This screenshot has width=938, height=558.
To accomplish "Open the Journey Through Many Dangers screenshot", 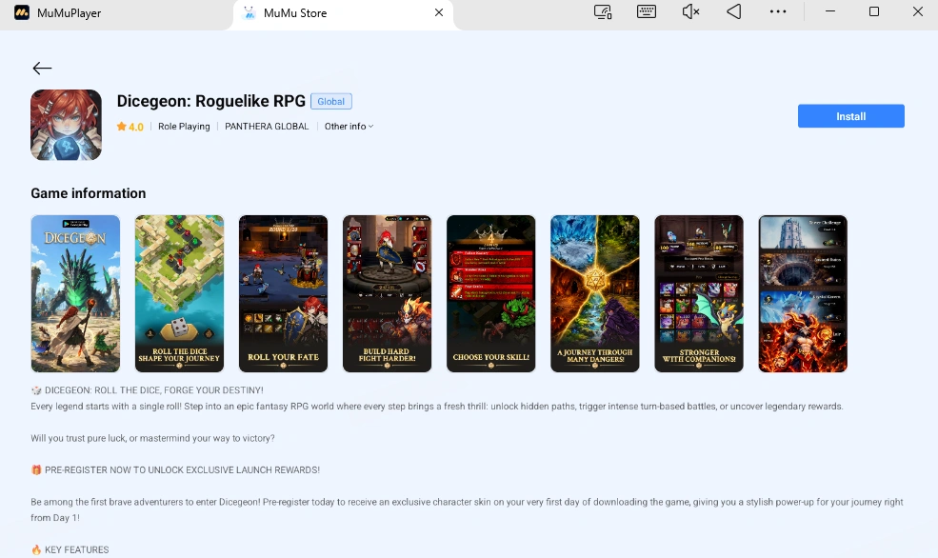I will coord(594,293).
